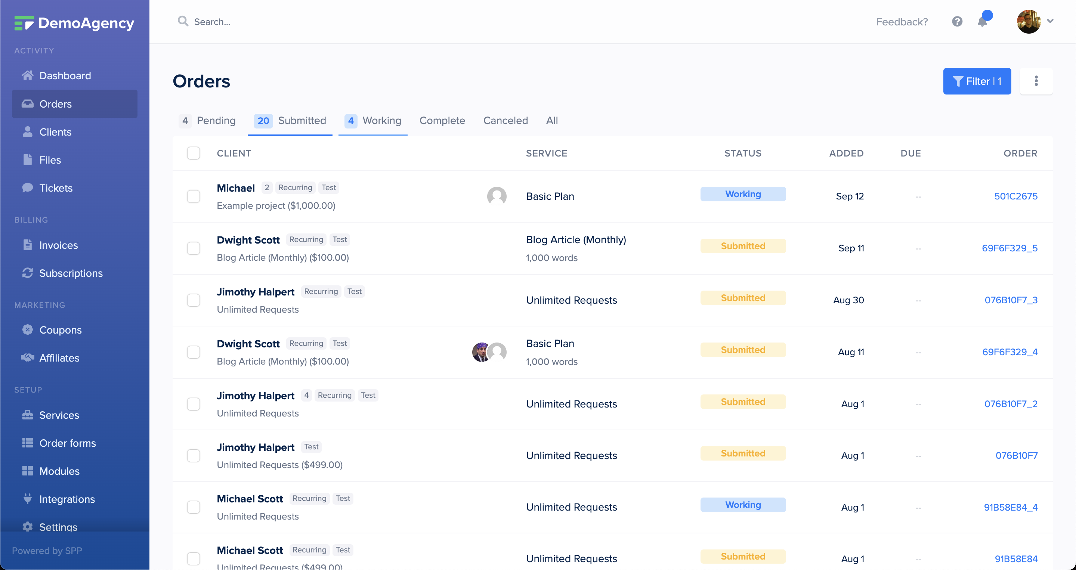1076x570 pixels.
Task: Select the Invoices sidebar icon
Action: coord(27,245)
